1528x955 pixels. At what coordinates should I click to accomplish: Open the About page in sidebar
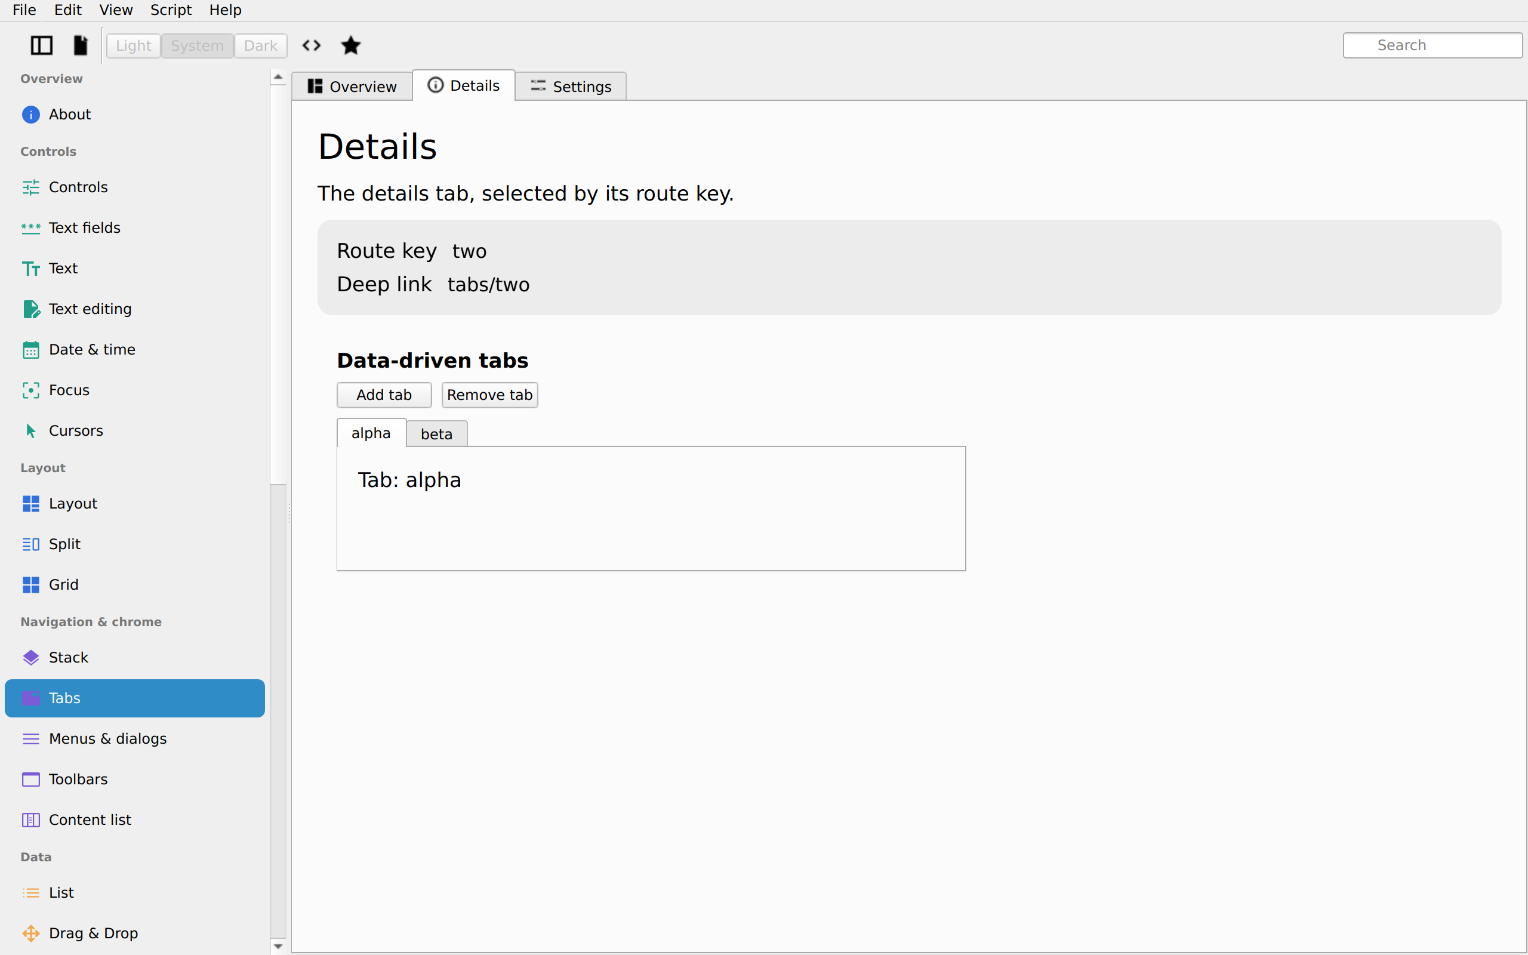click(134, 115)
